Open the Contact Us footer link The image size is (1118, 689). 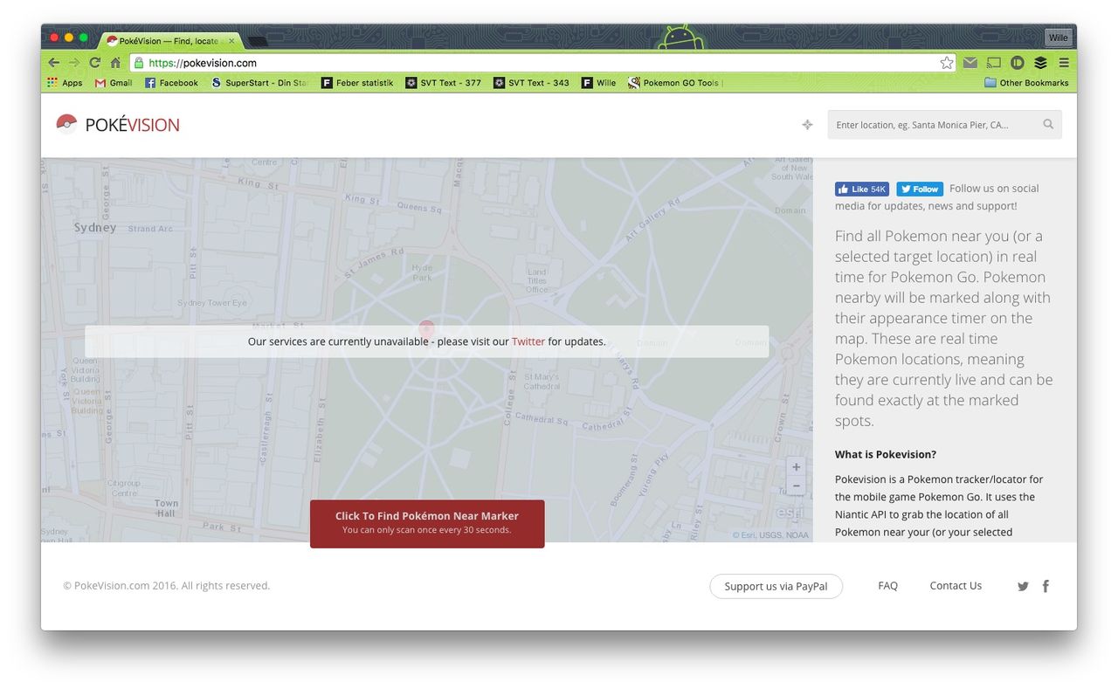pos(956,586)
